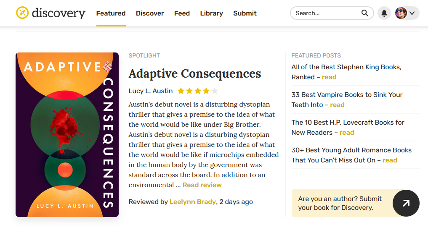Select the Submit tab
Screen dimensions: 428x238
point(245,13)
